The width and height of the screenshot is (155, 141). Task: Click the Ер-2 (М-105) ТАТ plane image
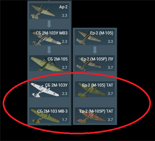click(x=91, y=90)
